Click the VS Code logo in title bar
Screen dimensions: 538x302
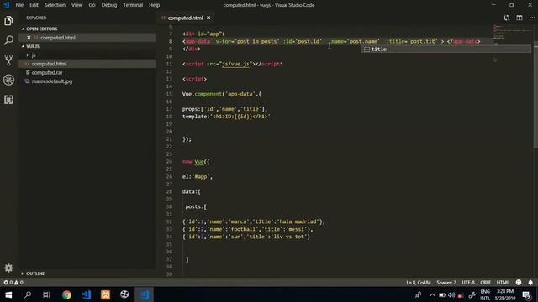(7, 5)
